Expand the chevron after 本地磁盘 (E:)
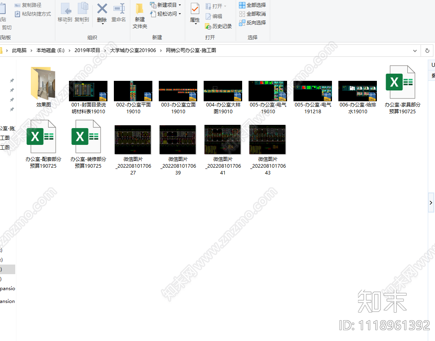This screenshot has width=435, height=341. pyautogui.click(x=69, y=50)
